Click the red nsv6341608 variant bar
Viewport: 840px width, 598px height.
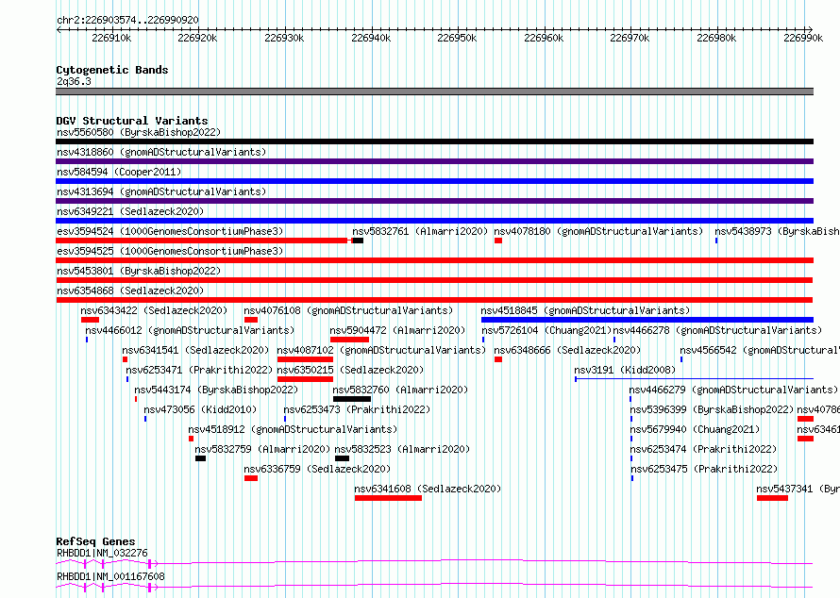(388, 498)
